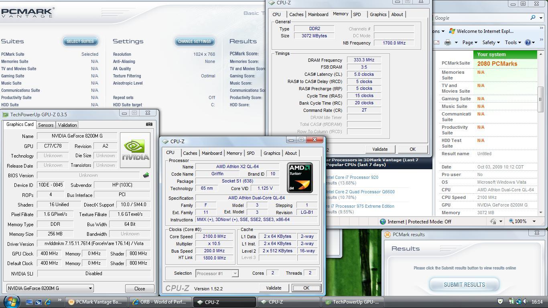Click the Switch between windows quick launch icon

pos(39,302)
